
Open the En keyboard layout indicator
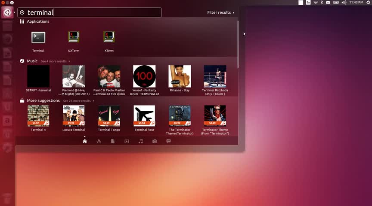[x=308, y=3]
